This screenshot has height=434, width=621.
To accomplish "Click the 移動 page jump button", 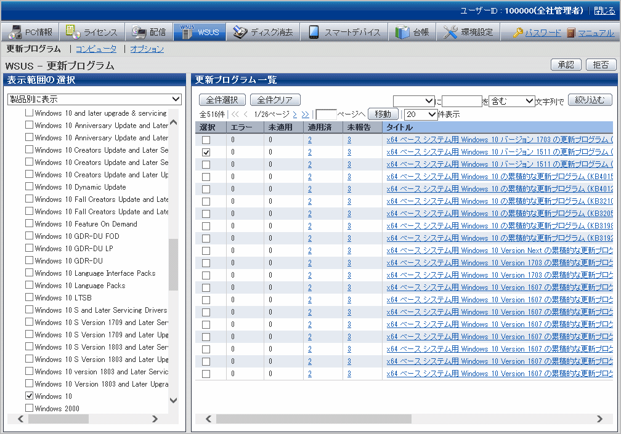I will 383,115.
